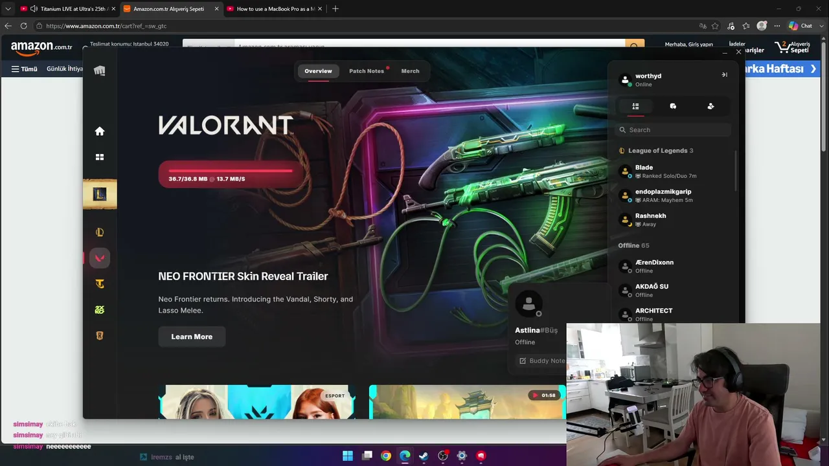
Task: Click the Günlük İhtiyaçlar link on Amazon
Action: coord(65,69)
